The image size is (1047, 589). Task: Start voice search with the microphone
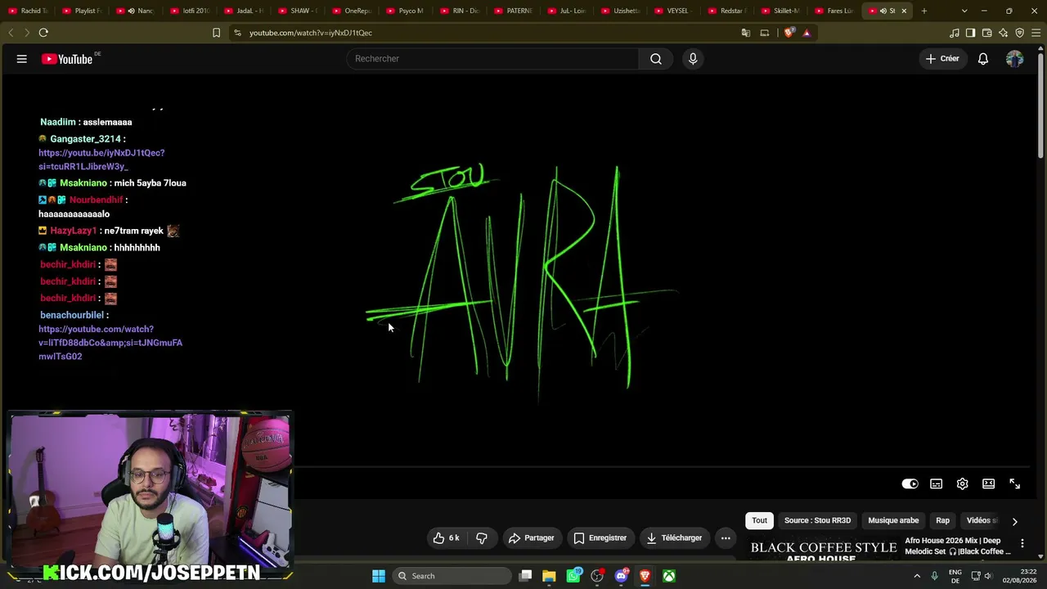pos(693,59)
